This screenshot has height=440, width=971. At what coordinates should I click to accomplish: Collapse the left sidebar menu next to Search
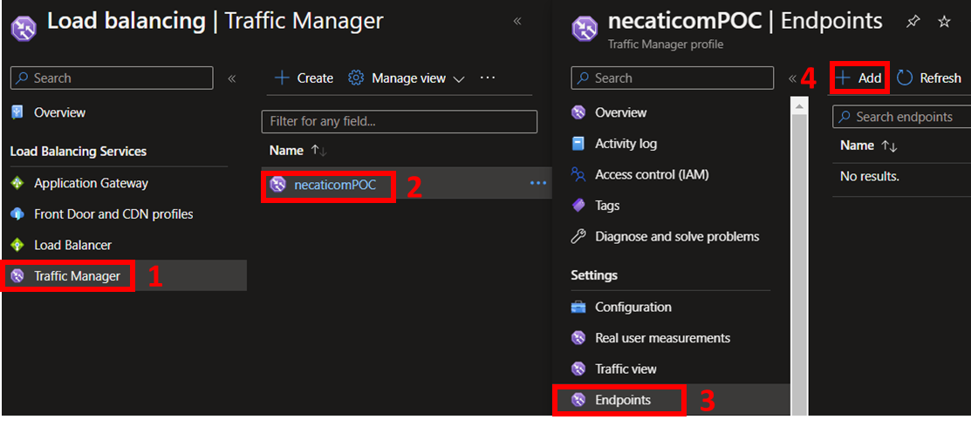(231, 78)
